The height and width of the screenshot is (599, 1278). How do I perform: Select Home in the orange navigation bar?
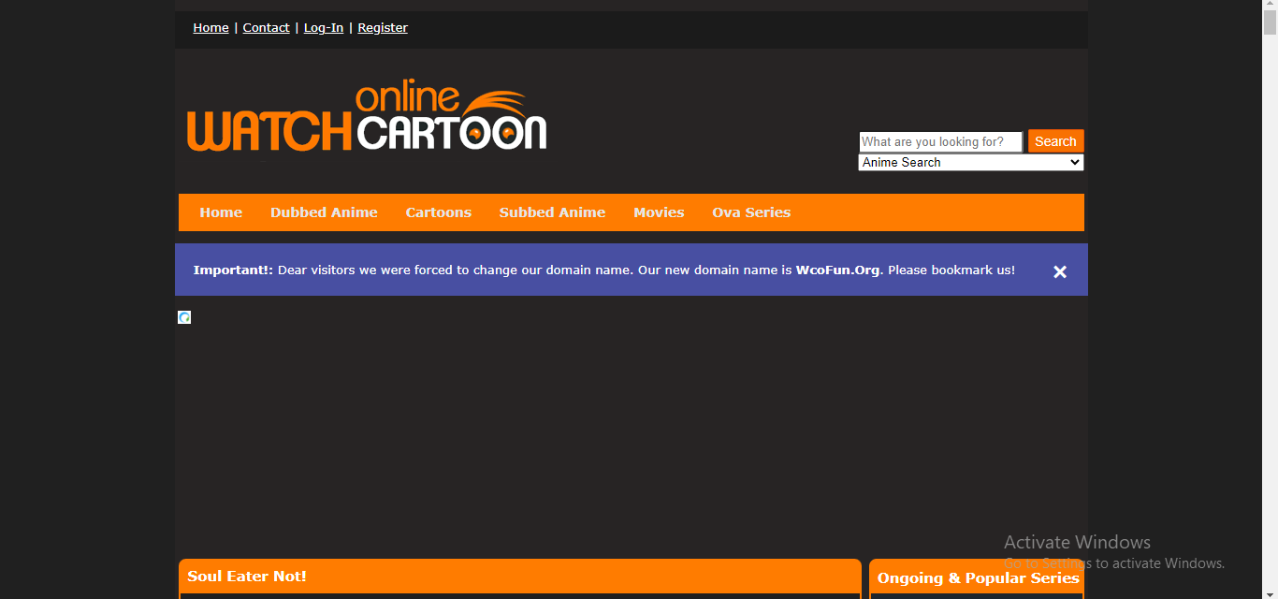tap(221, 212)
